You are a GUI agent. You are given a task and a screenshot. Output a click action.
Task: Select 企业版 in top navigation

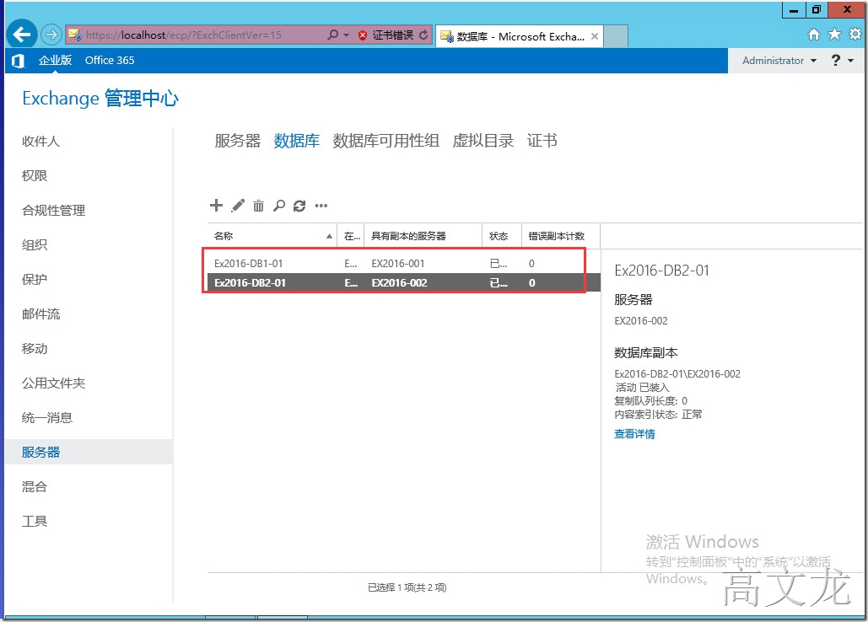(55, 61)
